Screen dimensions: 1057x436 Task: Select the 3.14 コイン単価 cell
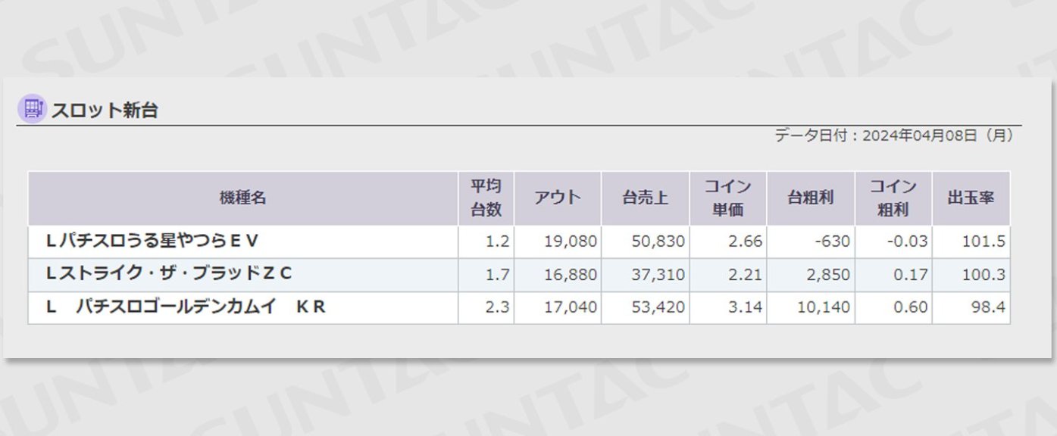(x=728, y=308)
